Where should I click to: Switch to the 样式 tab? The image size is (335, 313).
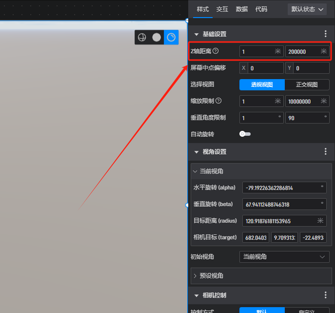tap(202, 9)
